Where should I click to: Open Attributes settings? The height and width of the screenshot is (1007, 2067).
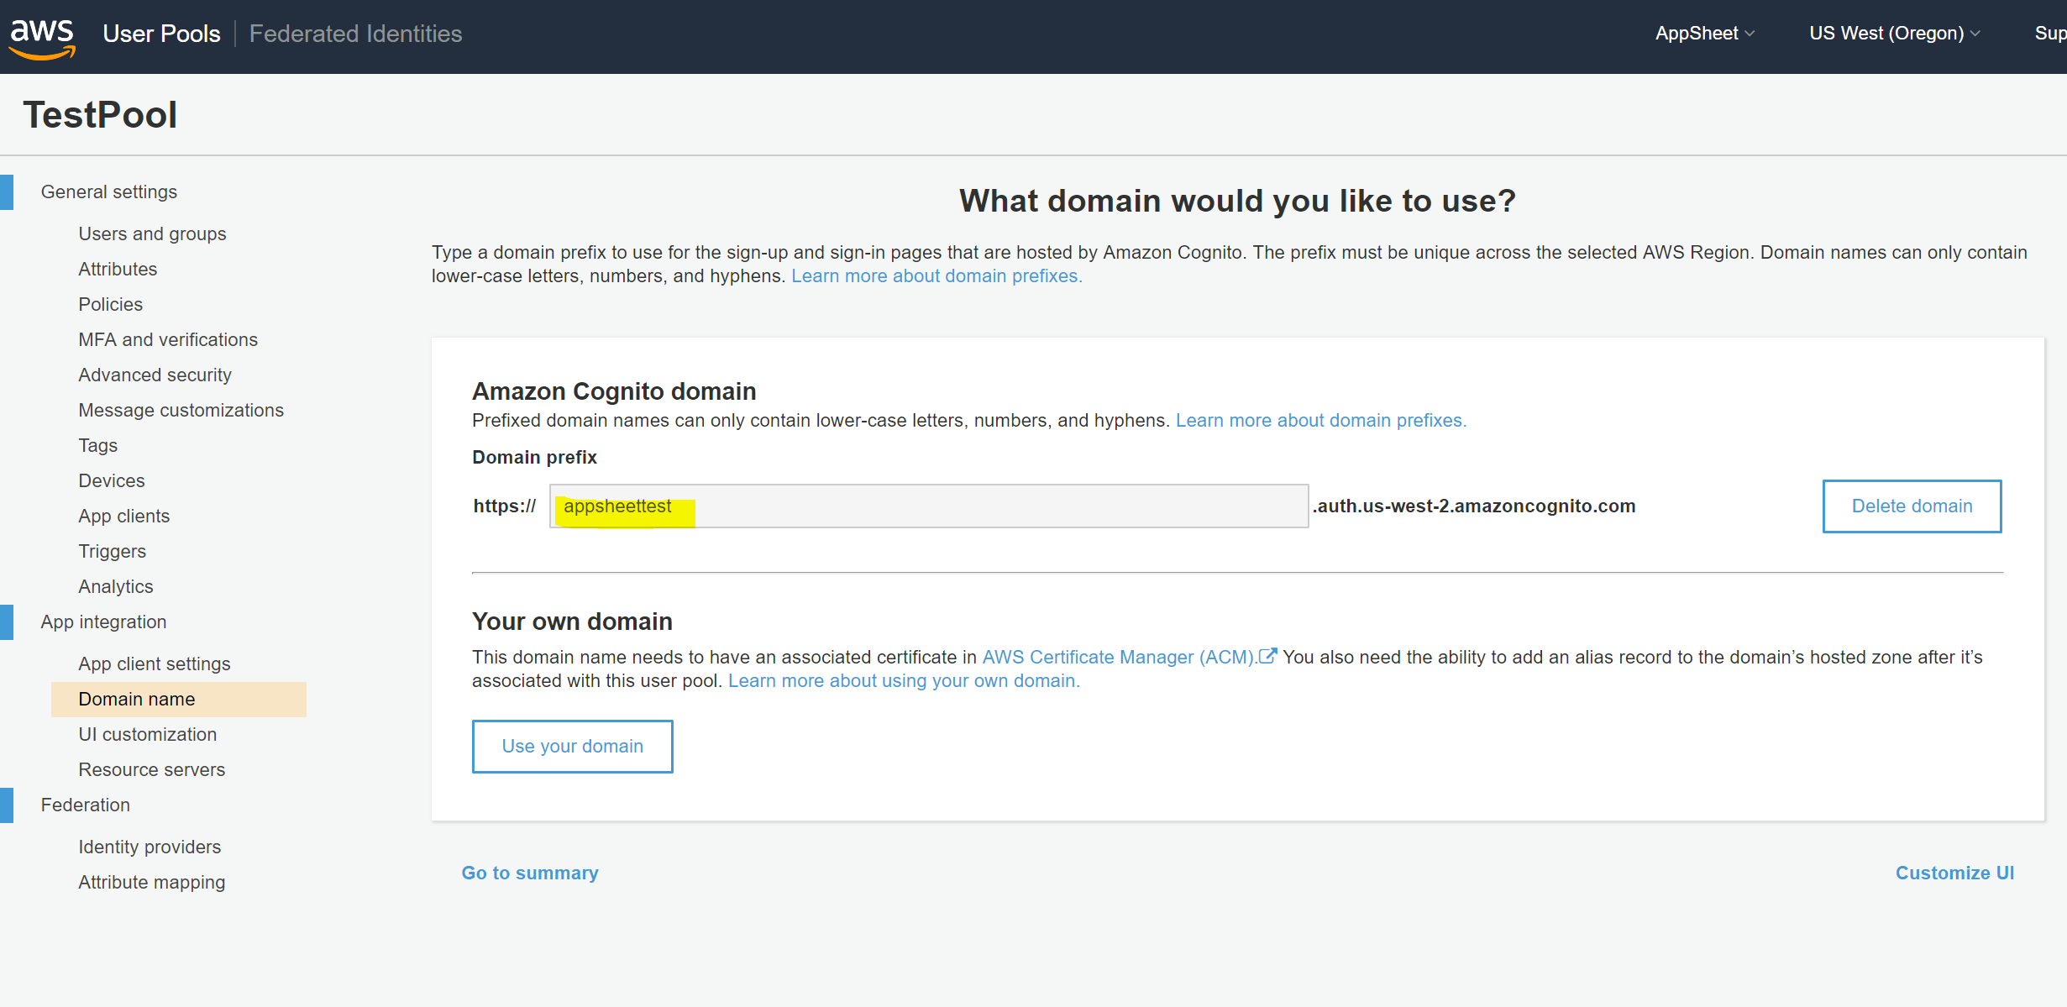coord(118,269)
